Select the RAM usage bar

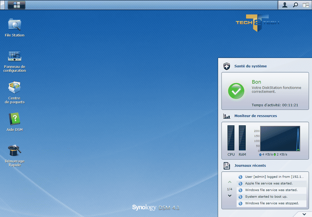(x=242, y=138)
